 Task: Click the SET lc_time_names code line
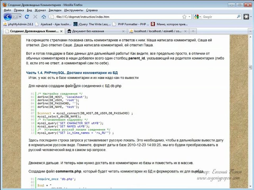coord(76,133)
